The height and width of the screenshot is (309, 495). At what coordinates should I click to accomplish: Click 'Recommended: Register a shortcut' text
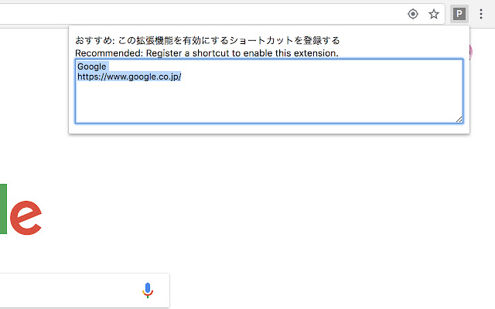click(147, 53)
